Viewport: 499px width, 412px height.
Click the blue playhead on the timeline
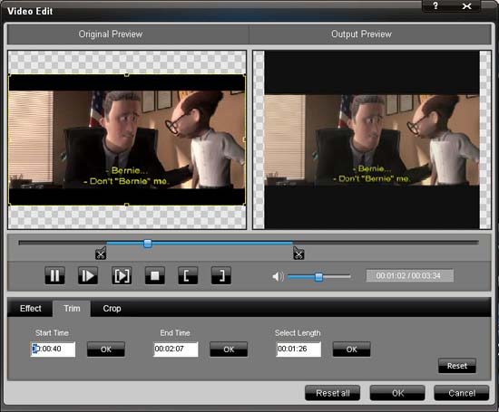[x=147, y=244]
